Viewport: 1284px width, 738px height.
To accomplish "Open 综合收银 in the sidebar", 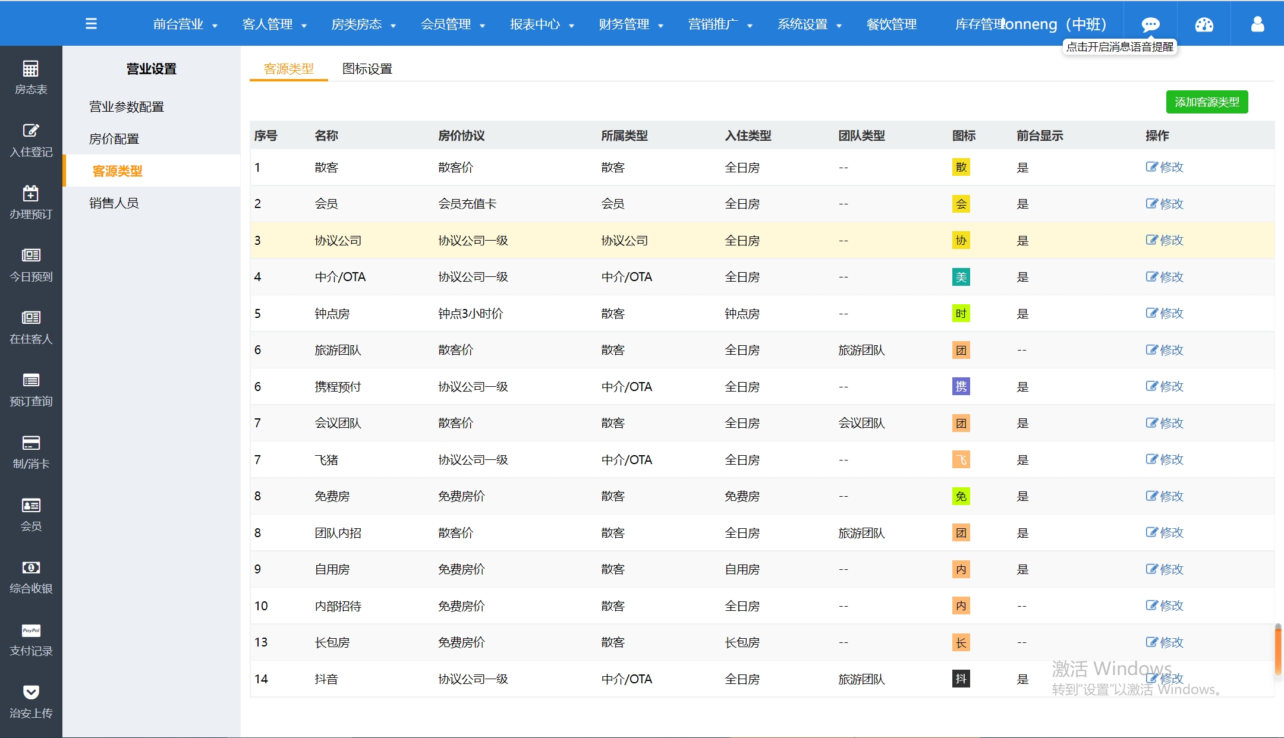I will click(31, 577).
